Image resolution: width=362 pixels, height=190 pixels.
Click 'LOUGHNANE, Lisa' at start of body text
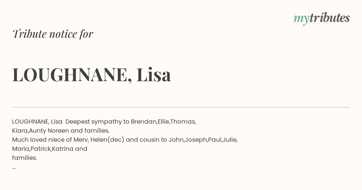click(x=37, y=122)
